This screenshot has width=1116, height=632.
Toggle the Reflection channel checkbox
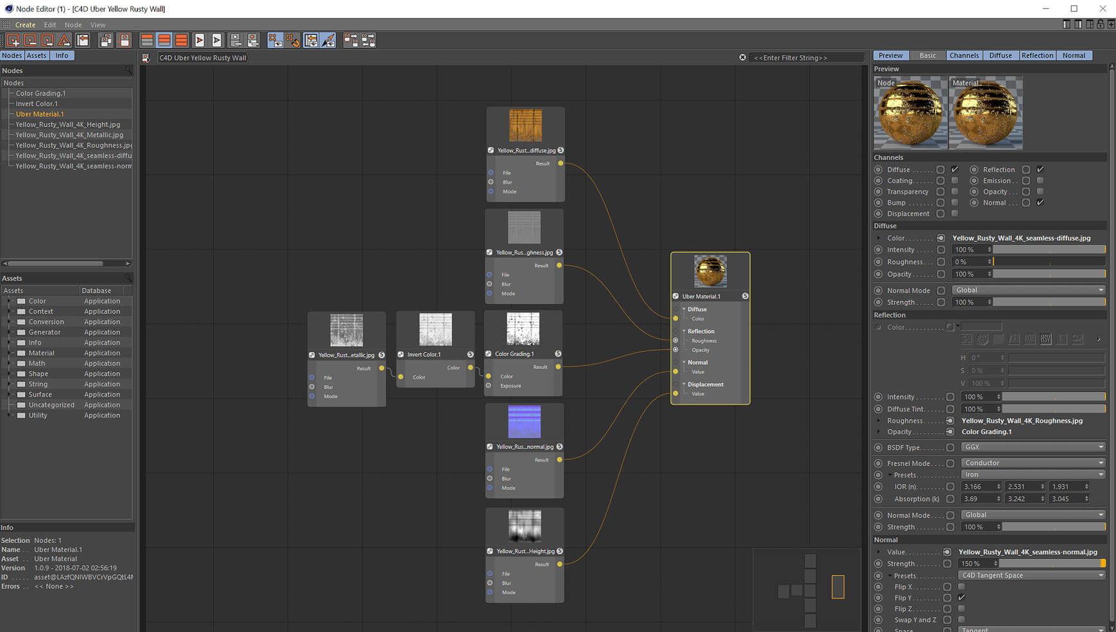(1040, 169)
